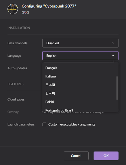126x165 pixels.
Task: Click the GOG platform label
Action: pos(25,12)
